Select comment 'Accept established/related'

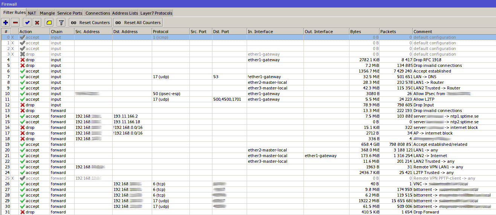[x=440, y=144]
